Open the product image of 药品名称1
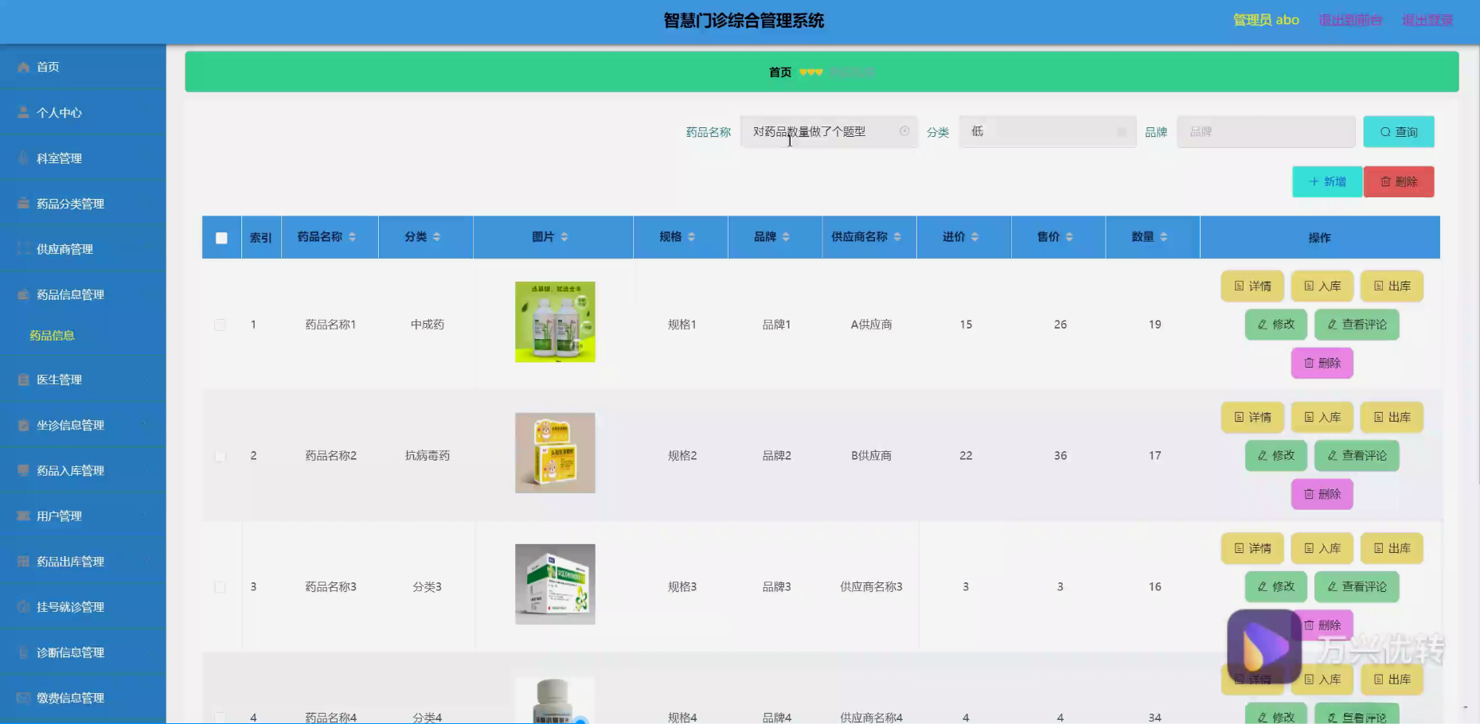 coord(555,322)
